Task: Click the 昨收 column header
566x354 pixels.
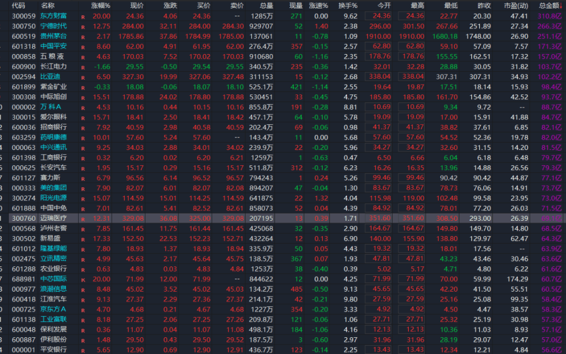Action: tap(484, 5)
